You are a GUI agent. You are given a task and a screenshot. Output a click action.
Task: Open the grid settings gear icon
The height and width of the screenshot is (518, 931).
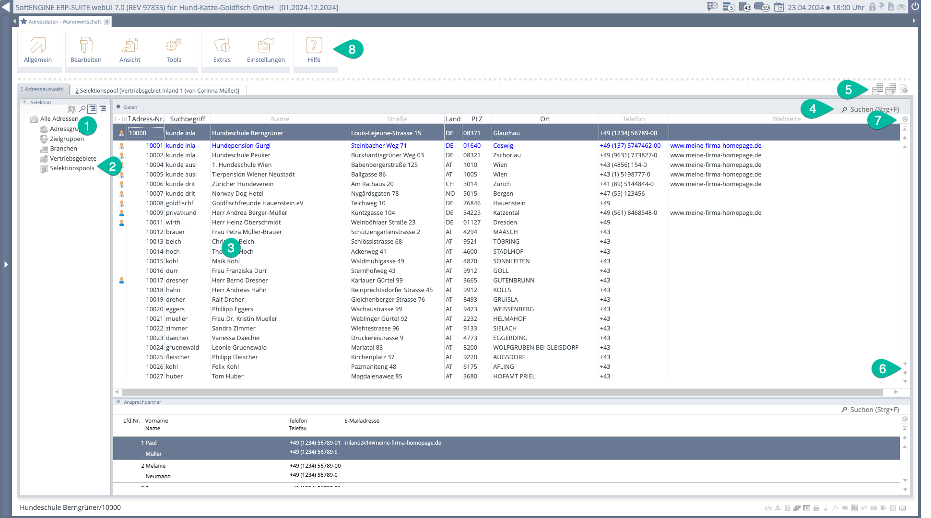tap(905, 119)
